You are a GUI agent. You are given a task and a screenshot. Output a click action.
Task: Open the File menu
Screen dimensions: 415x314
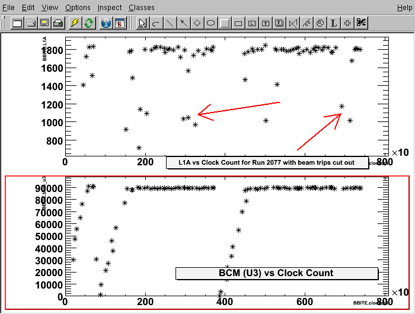click(8, 8)
